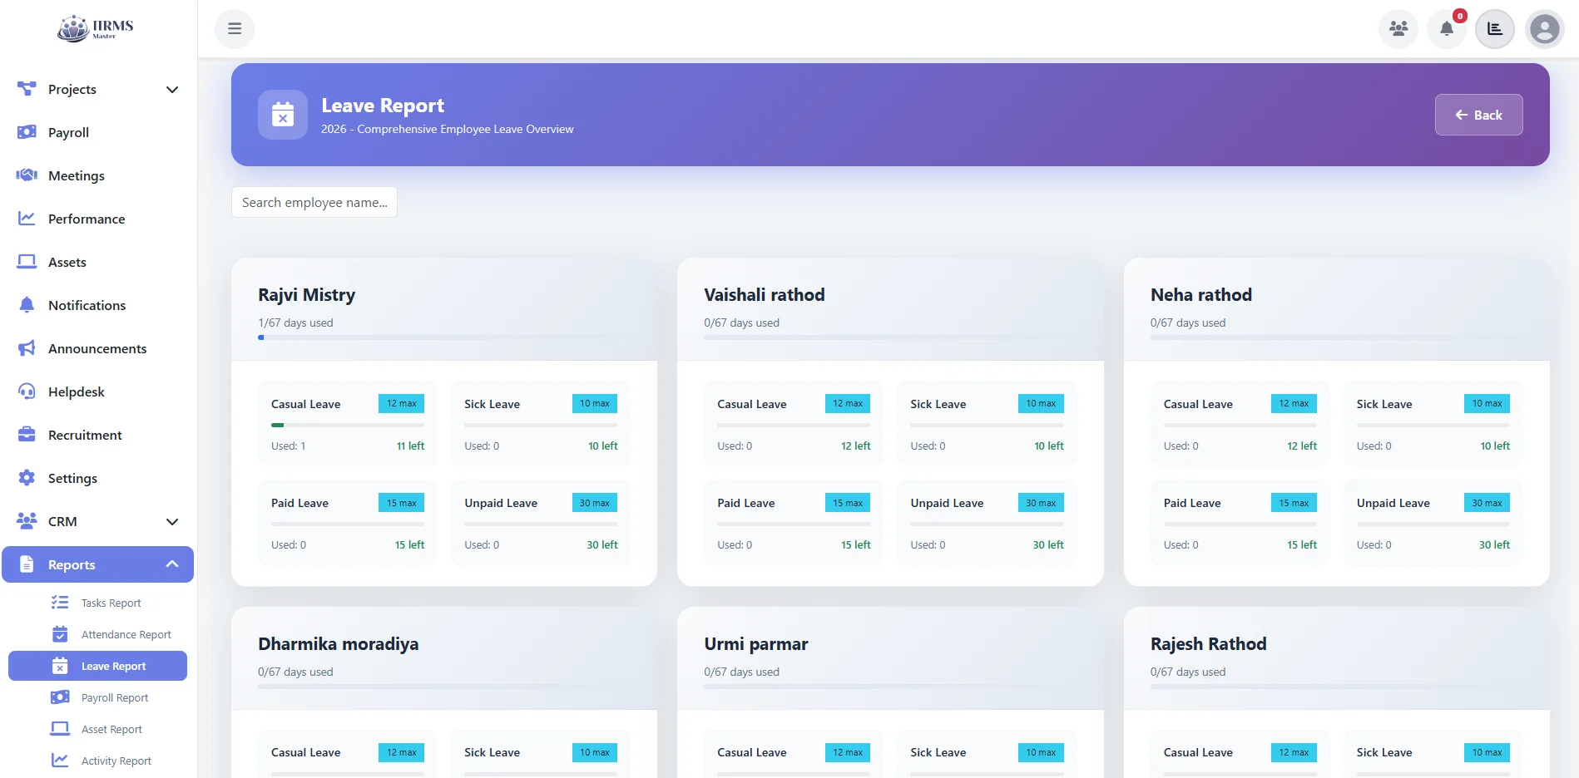Click Rajvi Mistry's days used progress bar

click(x=444, y=337)
